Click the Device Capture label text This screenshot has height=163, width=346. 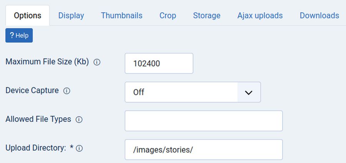[32, 91]
